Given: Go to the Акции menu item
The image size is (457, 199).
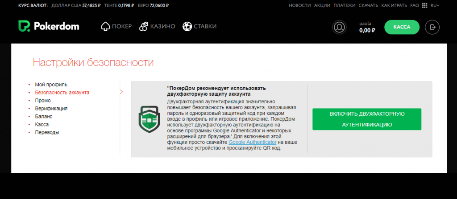Looking at the screenshot, I should [x=322, y=5].
